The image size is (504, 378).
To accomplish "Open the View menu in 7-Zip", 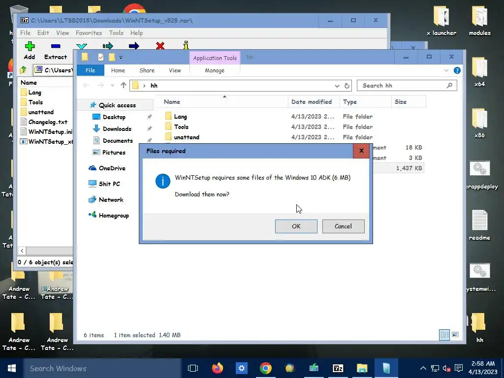I will tap(63, 33).
